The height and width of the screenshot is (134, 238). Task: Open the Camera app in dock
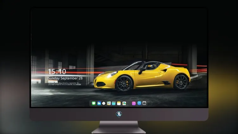click(144, 103)
